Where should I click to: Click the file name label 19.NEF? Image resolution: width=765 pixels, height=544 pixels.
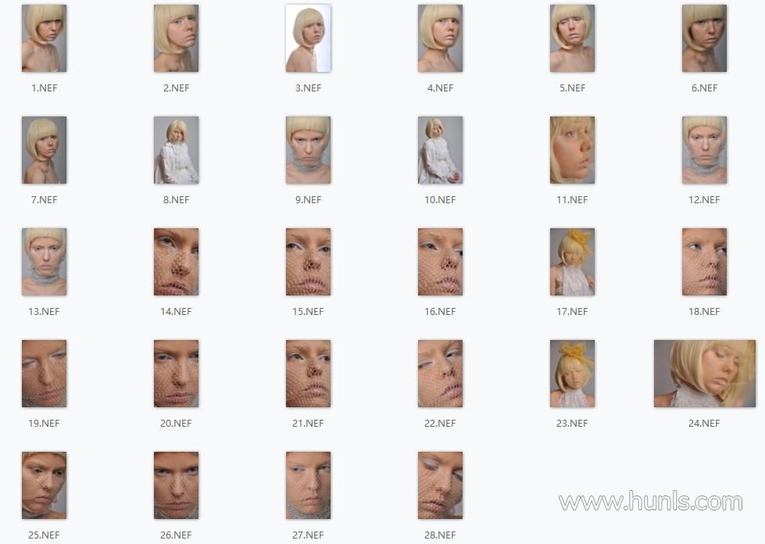point(44,423)
